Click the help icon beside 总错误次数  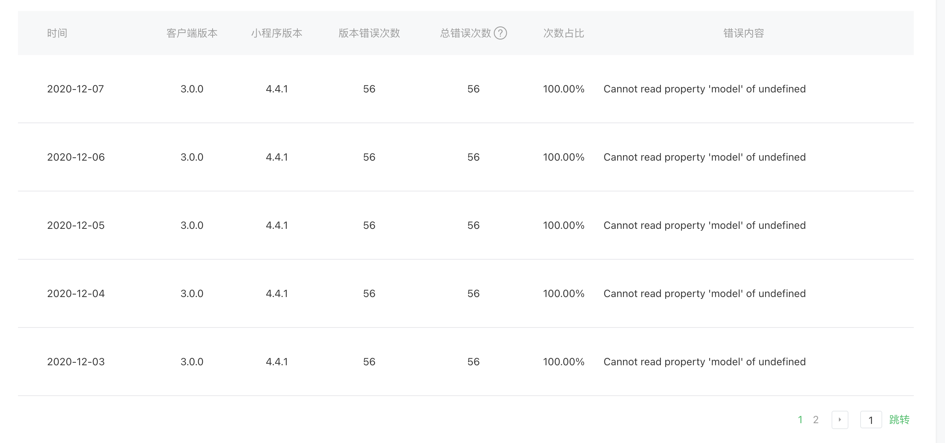coord(500,33)
